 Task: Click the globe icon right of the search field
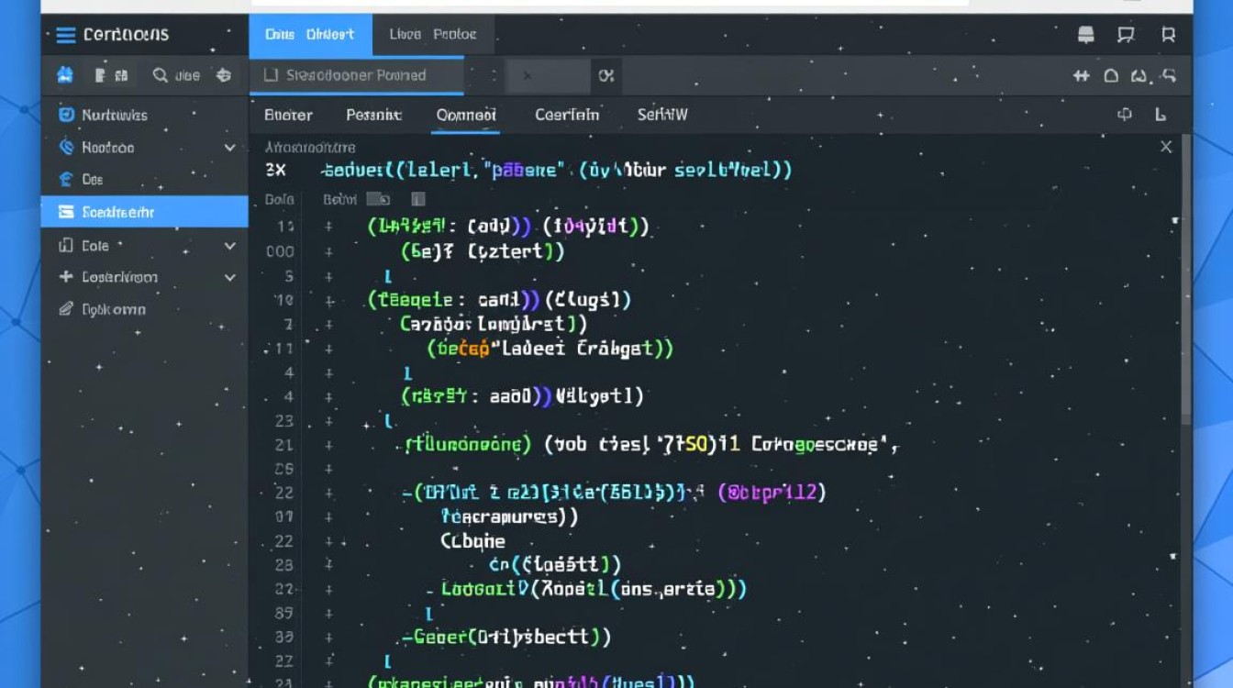coord(224,76)
